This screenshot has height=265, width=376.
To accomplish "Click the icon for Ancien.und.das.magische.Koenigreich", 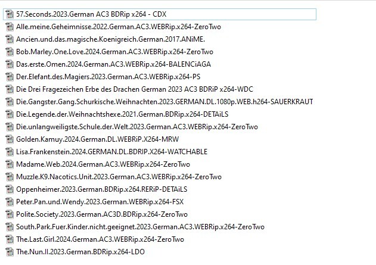I will click(10, 39).
